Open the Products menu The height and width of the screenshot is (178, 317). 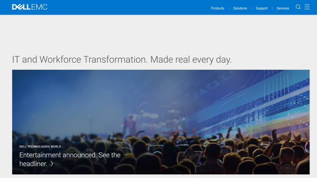pos(218,8)
